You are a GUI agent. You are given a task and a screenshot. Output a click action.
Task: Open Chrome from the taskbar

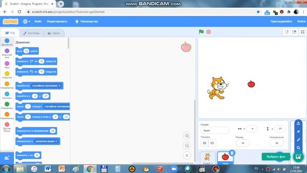click(x=90, y=169)
